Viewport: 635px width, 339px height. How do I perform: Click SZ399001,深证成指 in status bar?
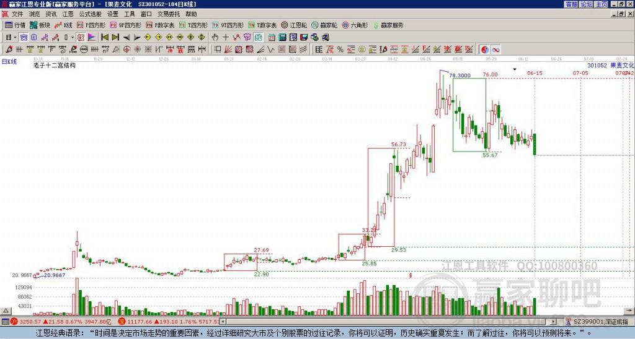pyautogui.click(x=602, y=322)
